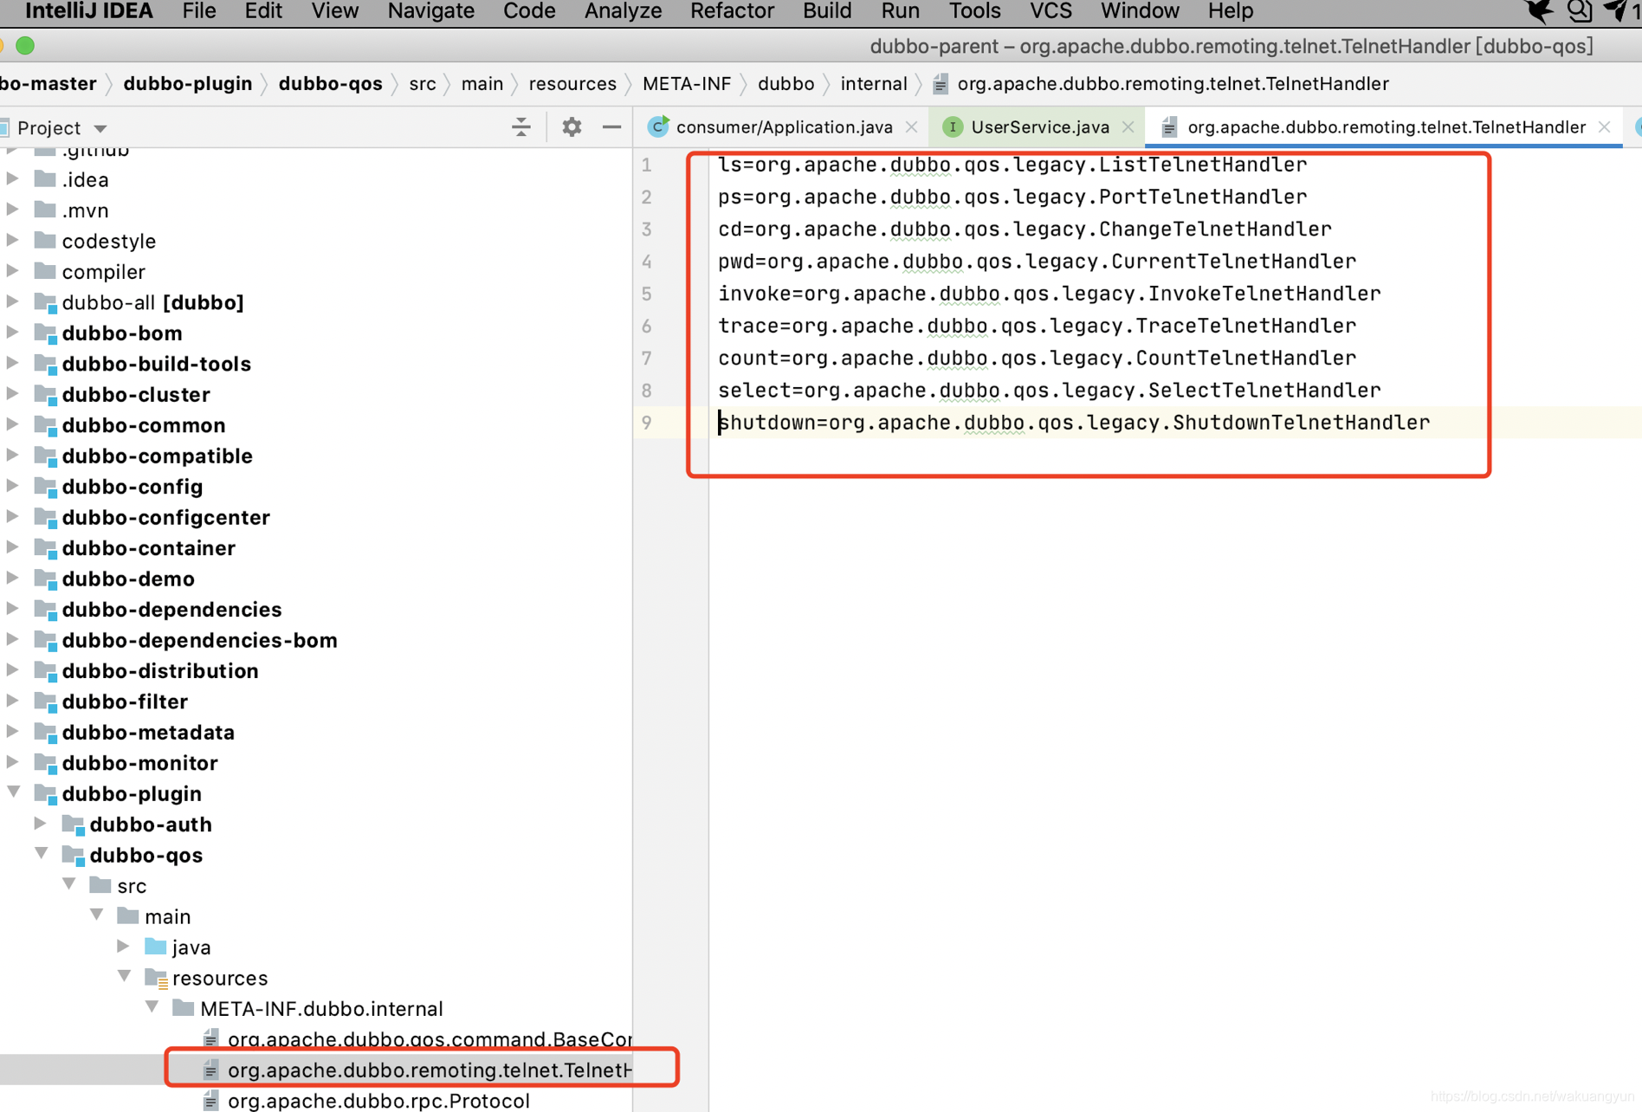
Task: Select the dubbo-demo module folder icon
Action: coord(46,579)
